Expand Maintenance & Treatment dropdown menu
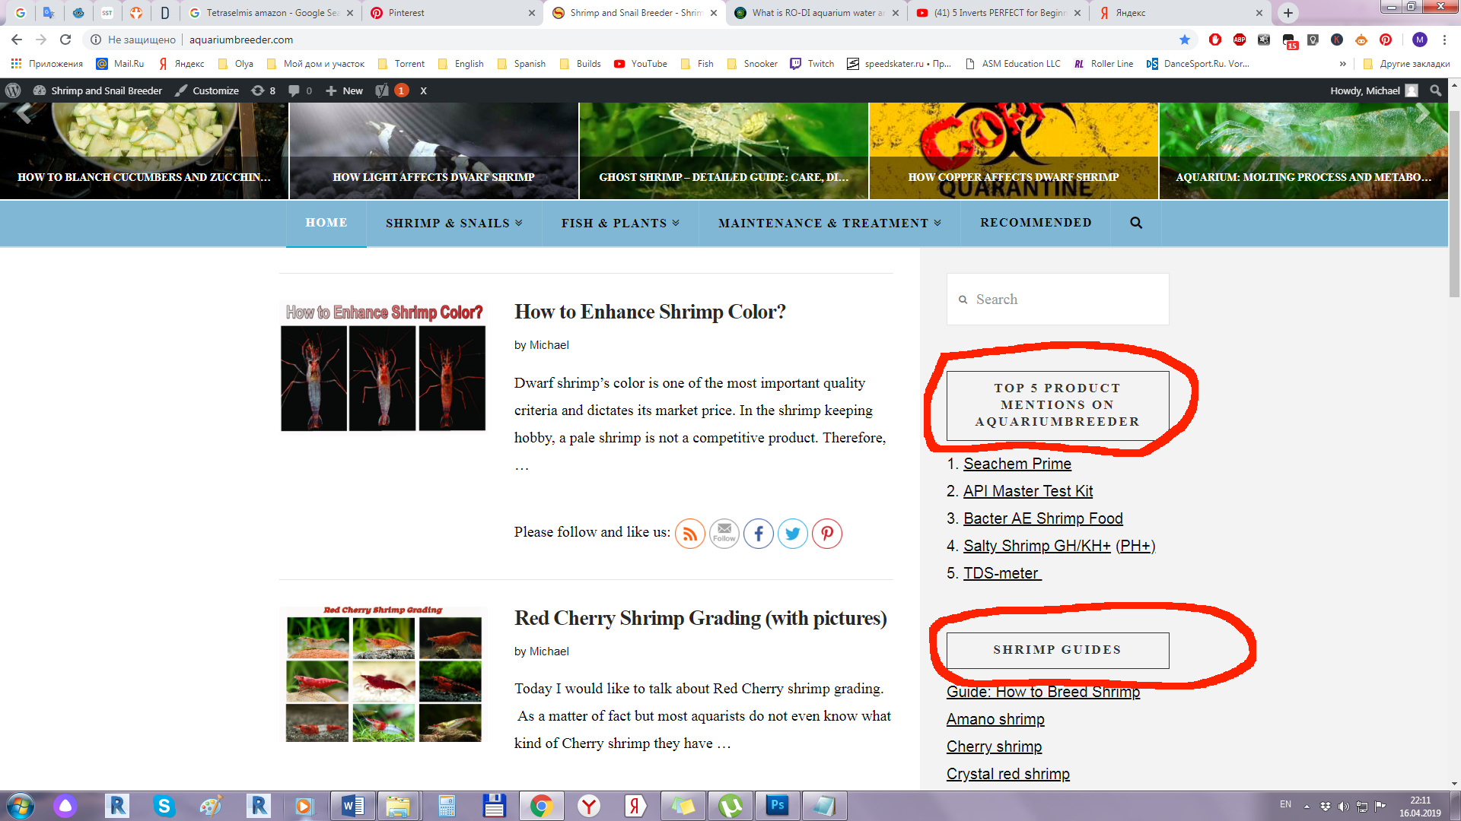1461x821 pixels. [x=829, y=223]
